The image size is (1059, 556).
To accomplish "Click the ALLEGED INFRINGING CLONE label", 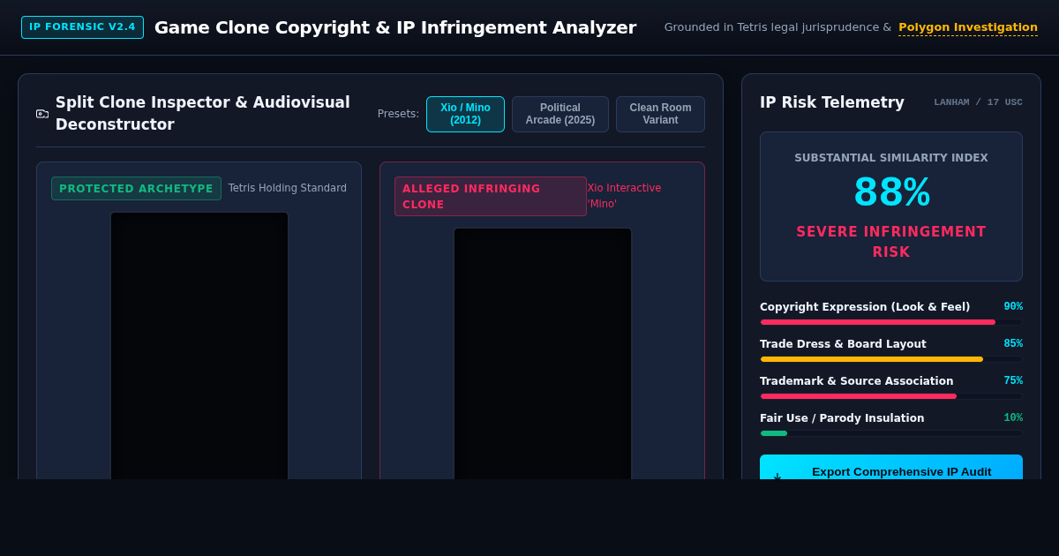I will 491,196.
